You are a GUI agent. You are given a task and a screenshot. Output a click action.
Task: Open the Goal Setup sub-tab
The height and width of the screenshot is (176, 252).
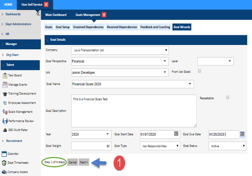pos(63,27)
